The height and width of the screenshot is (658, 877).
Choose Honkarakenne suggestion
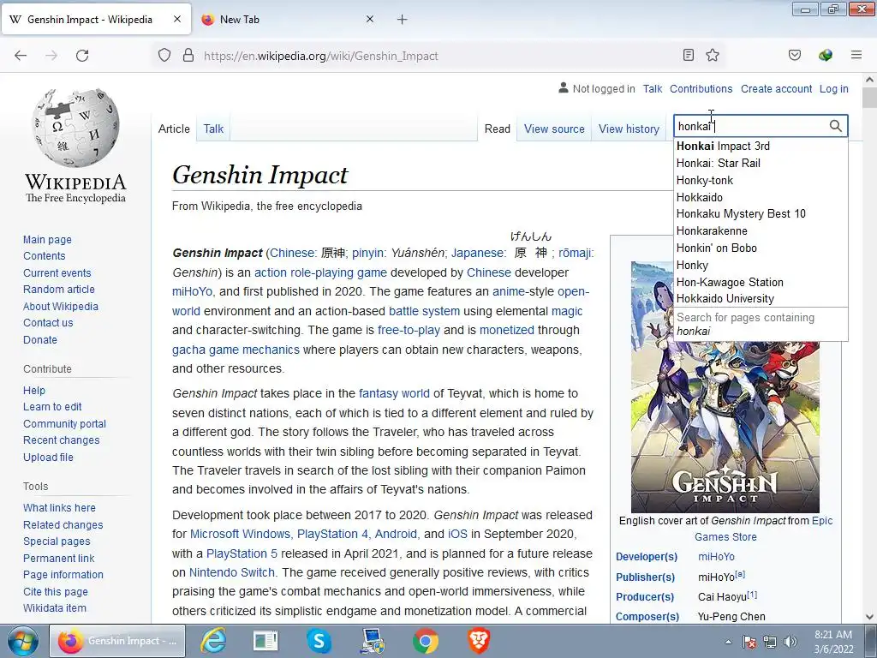(x=761, y=230)
